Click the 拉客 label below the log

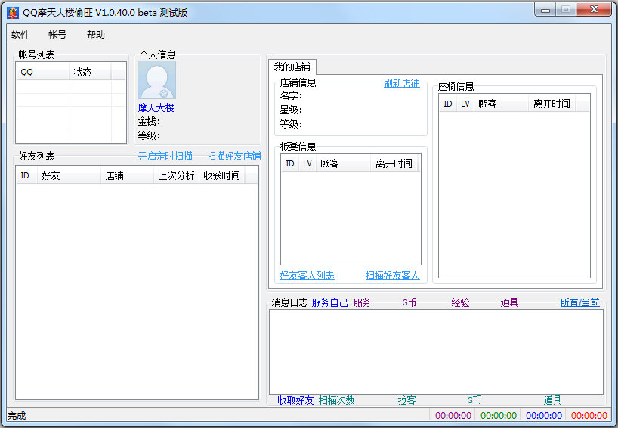[x=406, y=400]
